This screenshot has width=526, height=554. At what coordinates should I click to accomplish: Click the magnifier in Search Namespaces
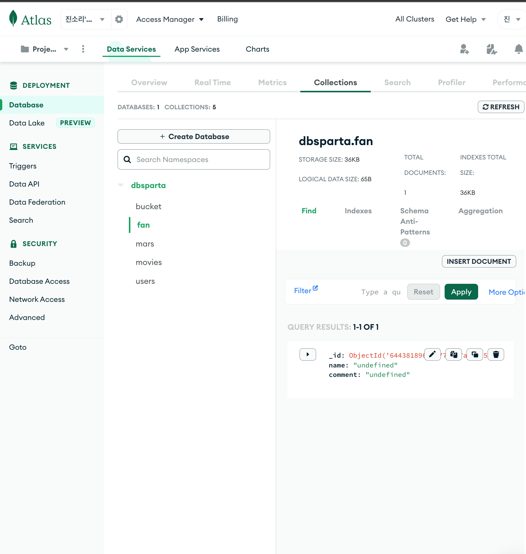(x=127, y=159)
